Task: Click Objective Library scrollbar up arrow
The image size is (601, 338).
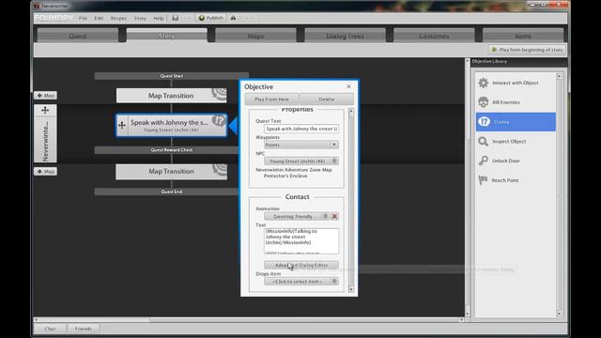Action: pyautogui.click(x=560, y=76)
